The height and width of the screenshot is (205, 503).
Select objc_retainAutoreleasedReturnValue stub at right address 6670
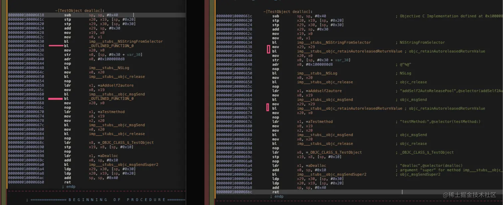click(x=350, y=108)
